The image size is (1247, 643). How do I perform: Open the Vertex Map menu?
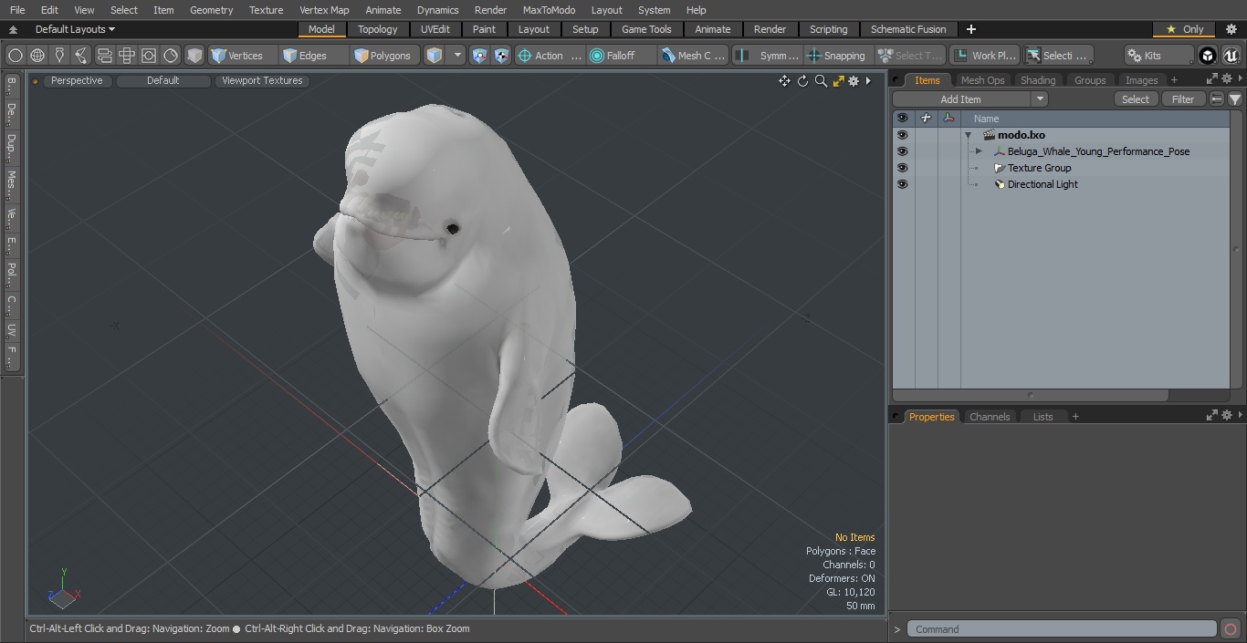324,10
